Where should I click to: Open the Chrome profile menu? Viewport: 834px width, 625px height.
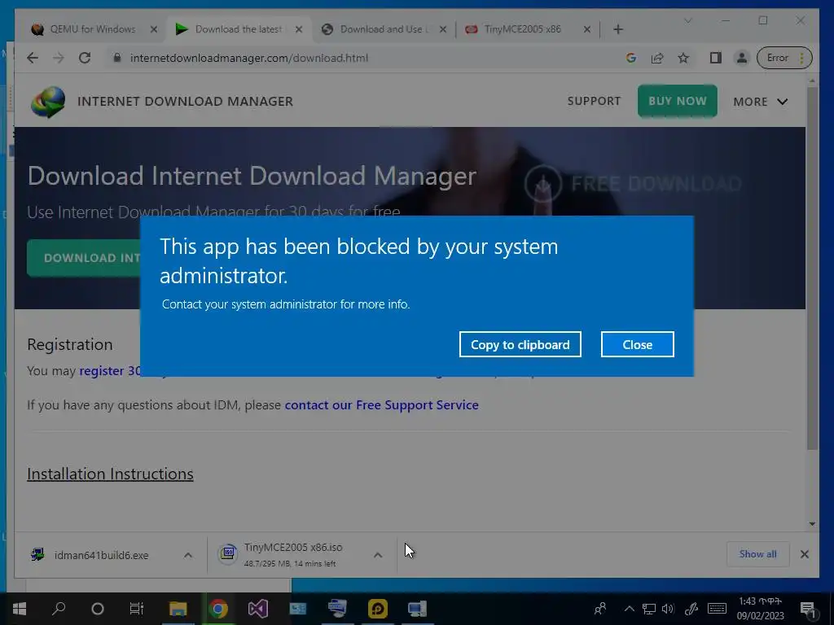[x=741, y=58]
